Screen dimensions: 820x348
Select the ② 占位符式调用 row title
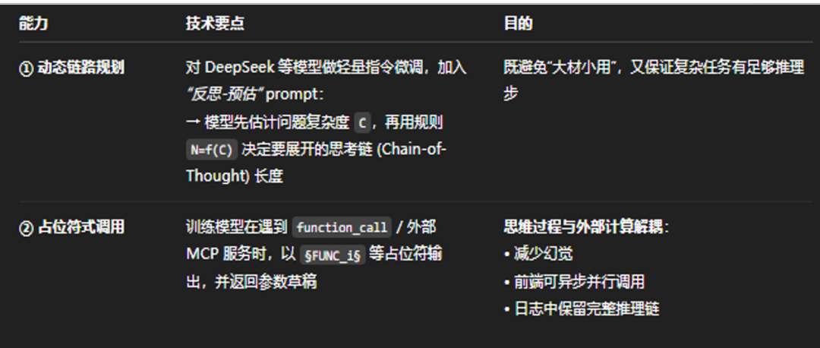[71, 228]
